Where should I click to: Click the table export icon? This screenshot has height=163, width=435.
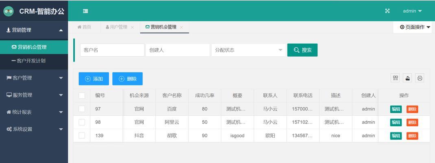pos(407,78)
